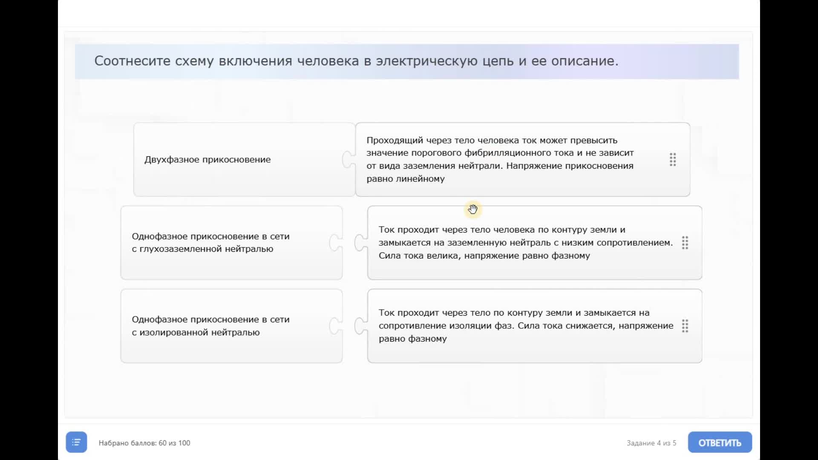The width and height of the screenshot is (818, 460).
Task: Grab drag handle of insulation resistance description
Action: 685,326
